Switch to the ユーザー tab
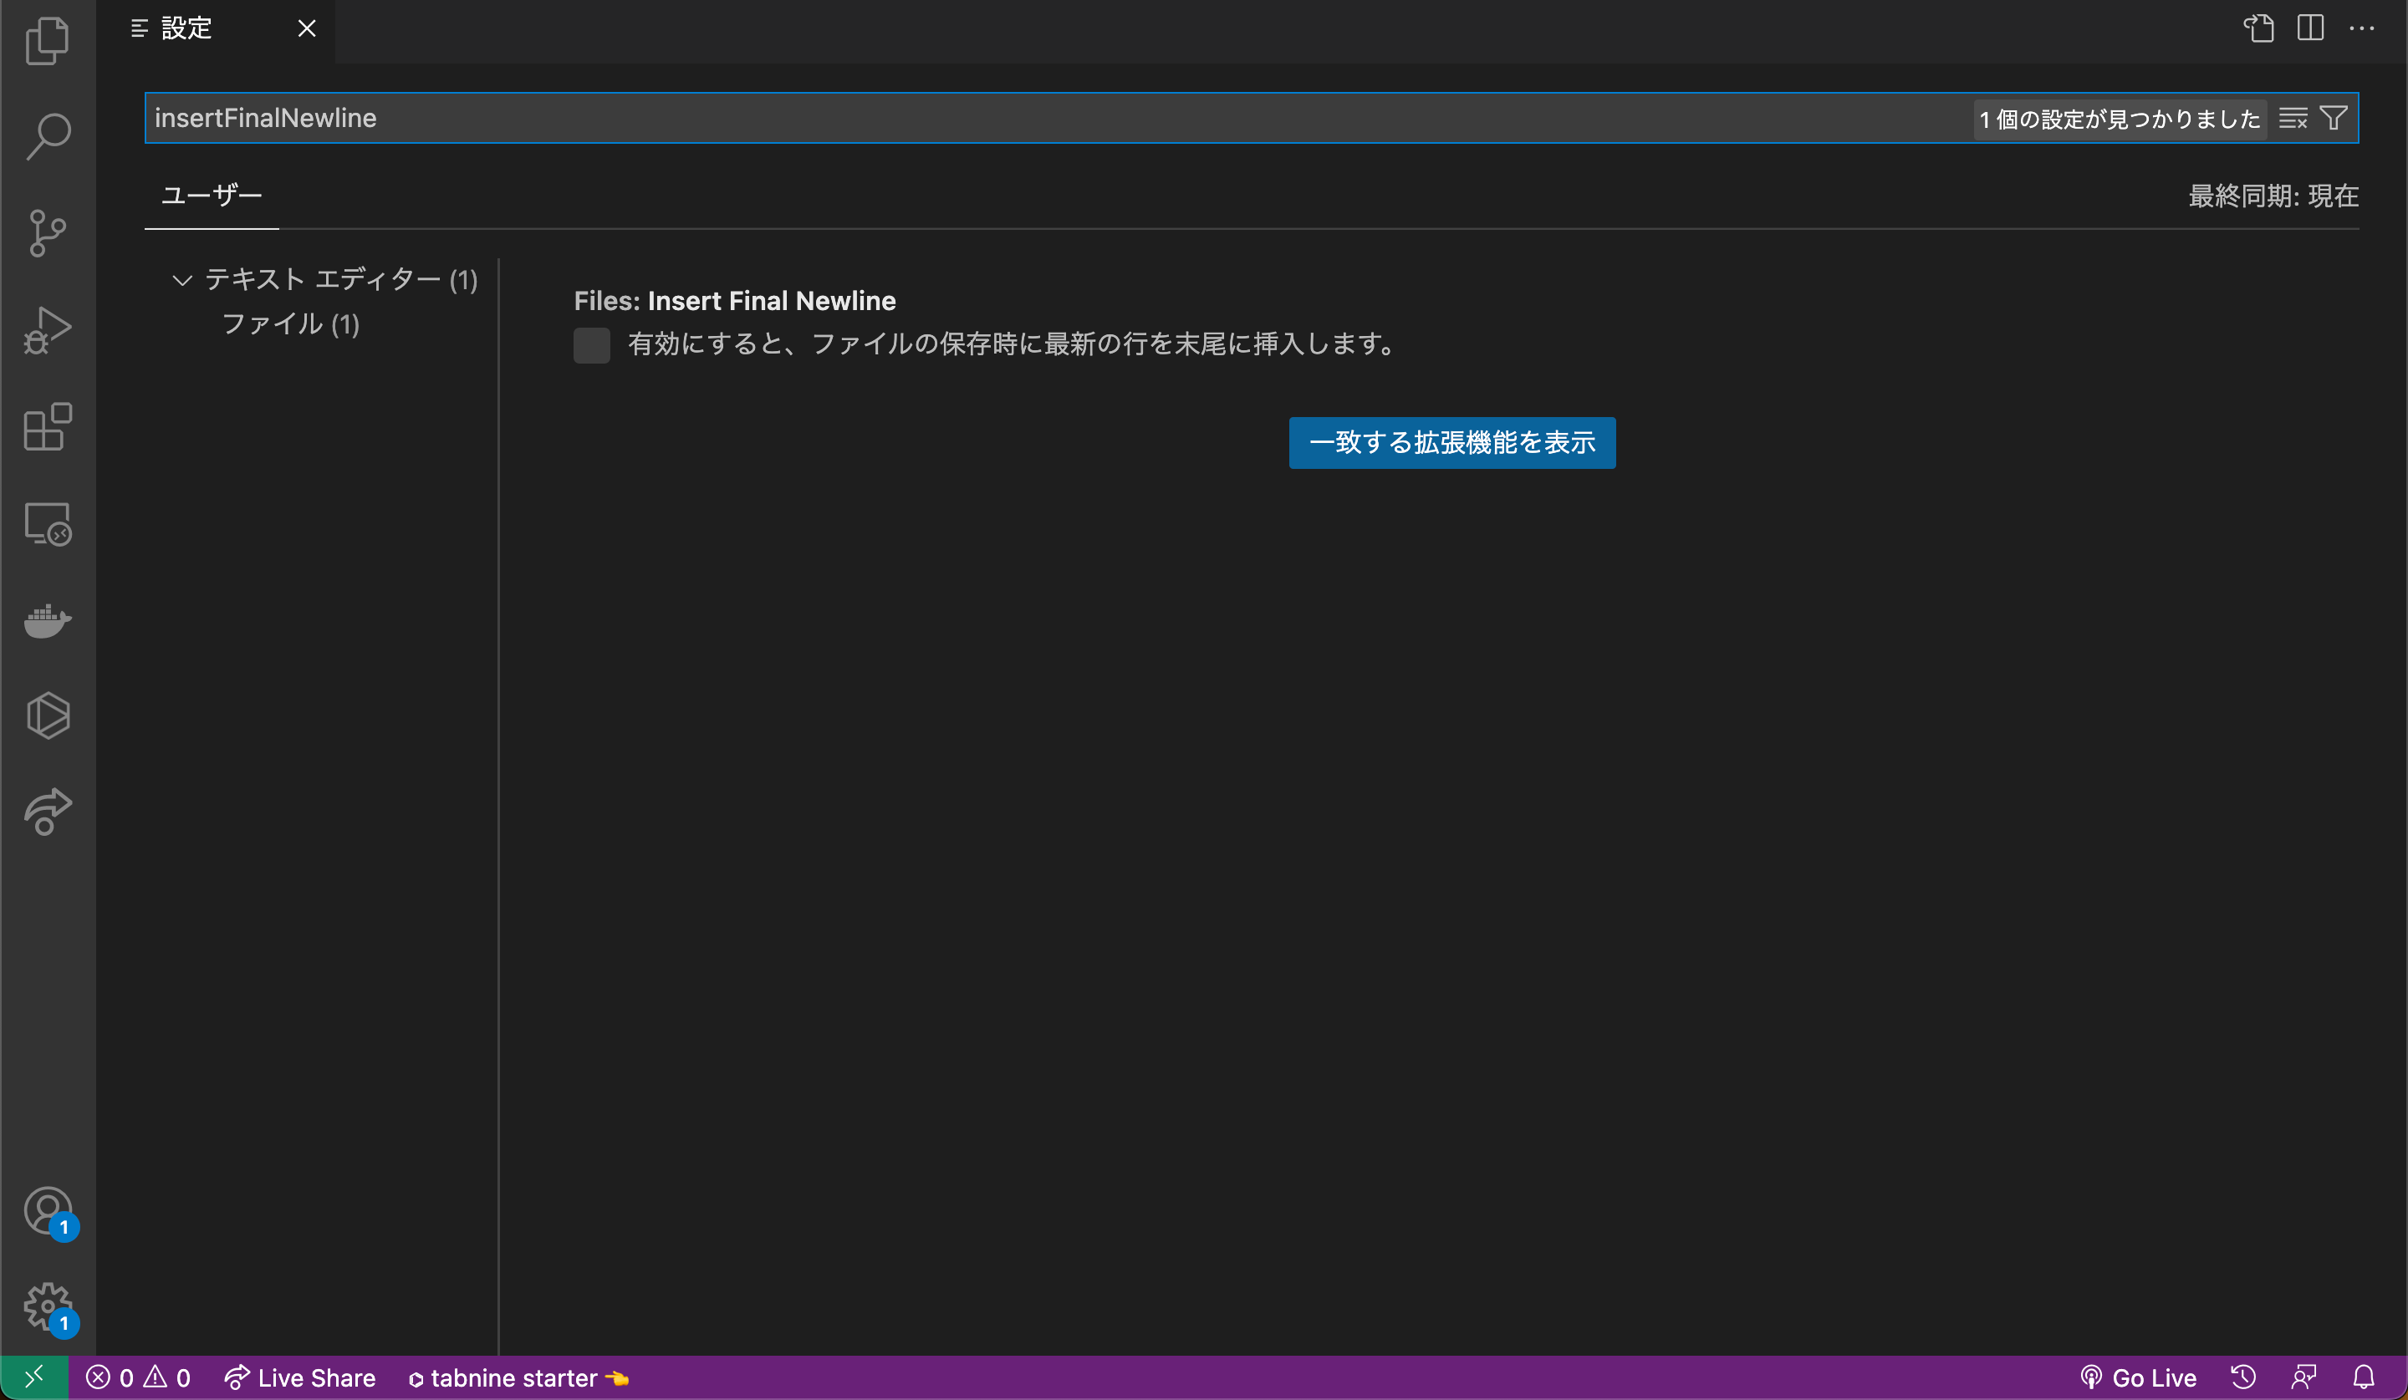Screen dimensions: 2408x1400 pos(212,196)
